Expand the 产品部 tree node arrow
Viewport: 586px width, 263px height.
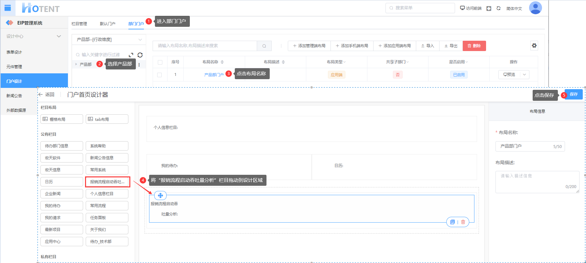(x=76, y=65)
